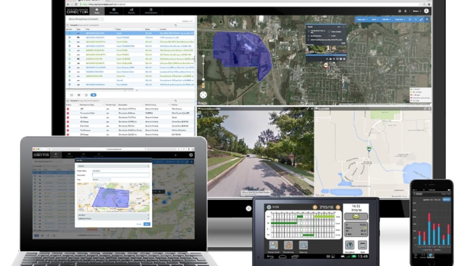Click the Save button in the laptop dialog
473x266 pixels.
(147, 224)
